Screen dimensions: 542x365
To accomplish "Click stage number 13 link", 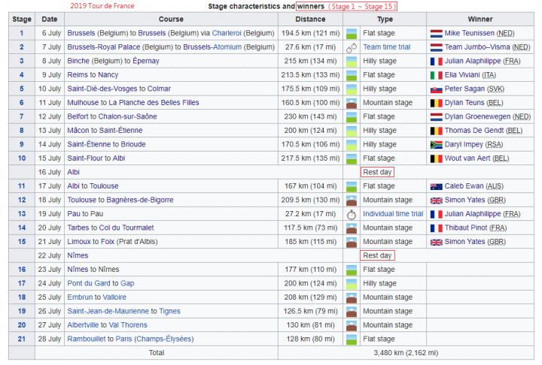I will point(22,214).
